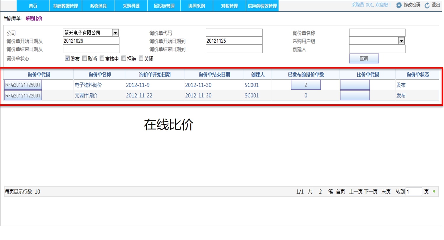This screenshot has height=240, width=444.
Task: Enable the 取消 status filter
Action: click(84, 58)
